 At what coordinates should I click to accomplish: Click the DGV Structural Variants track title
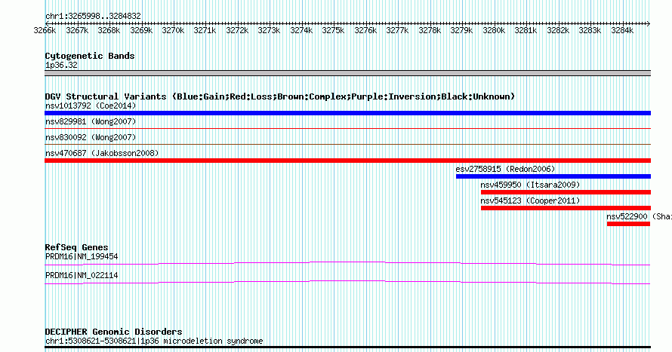(x=280, y=96)
